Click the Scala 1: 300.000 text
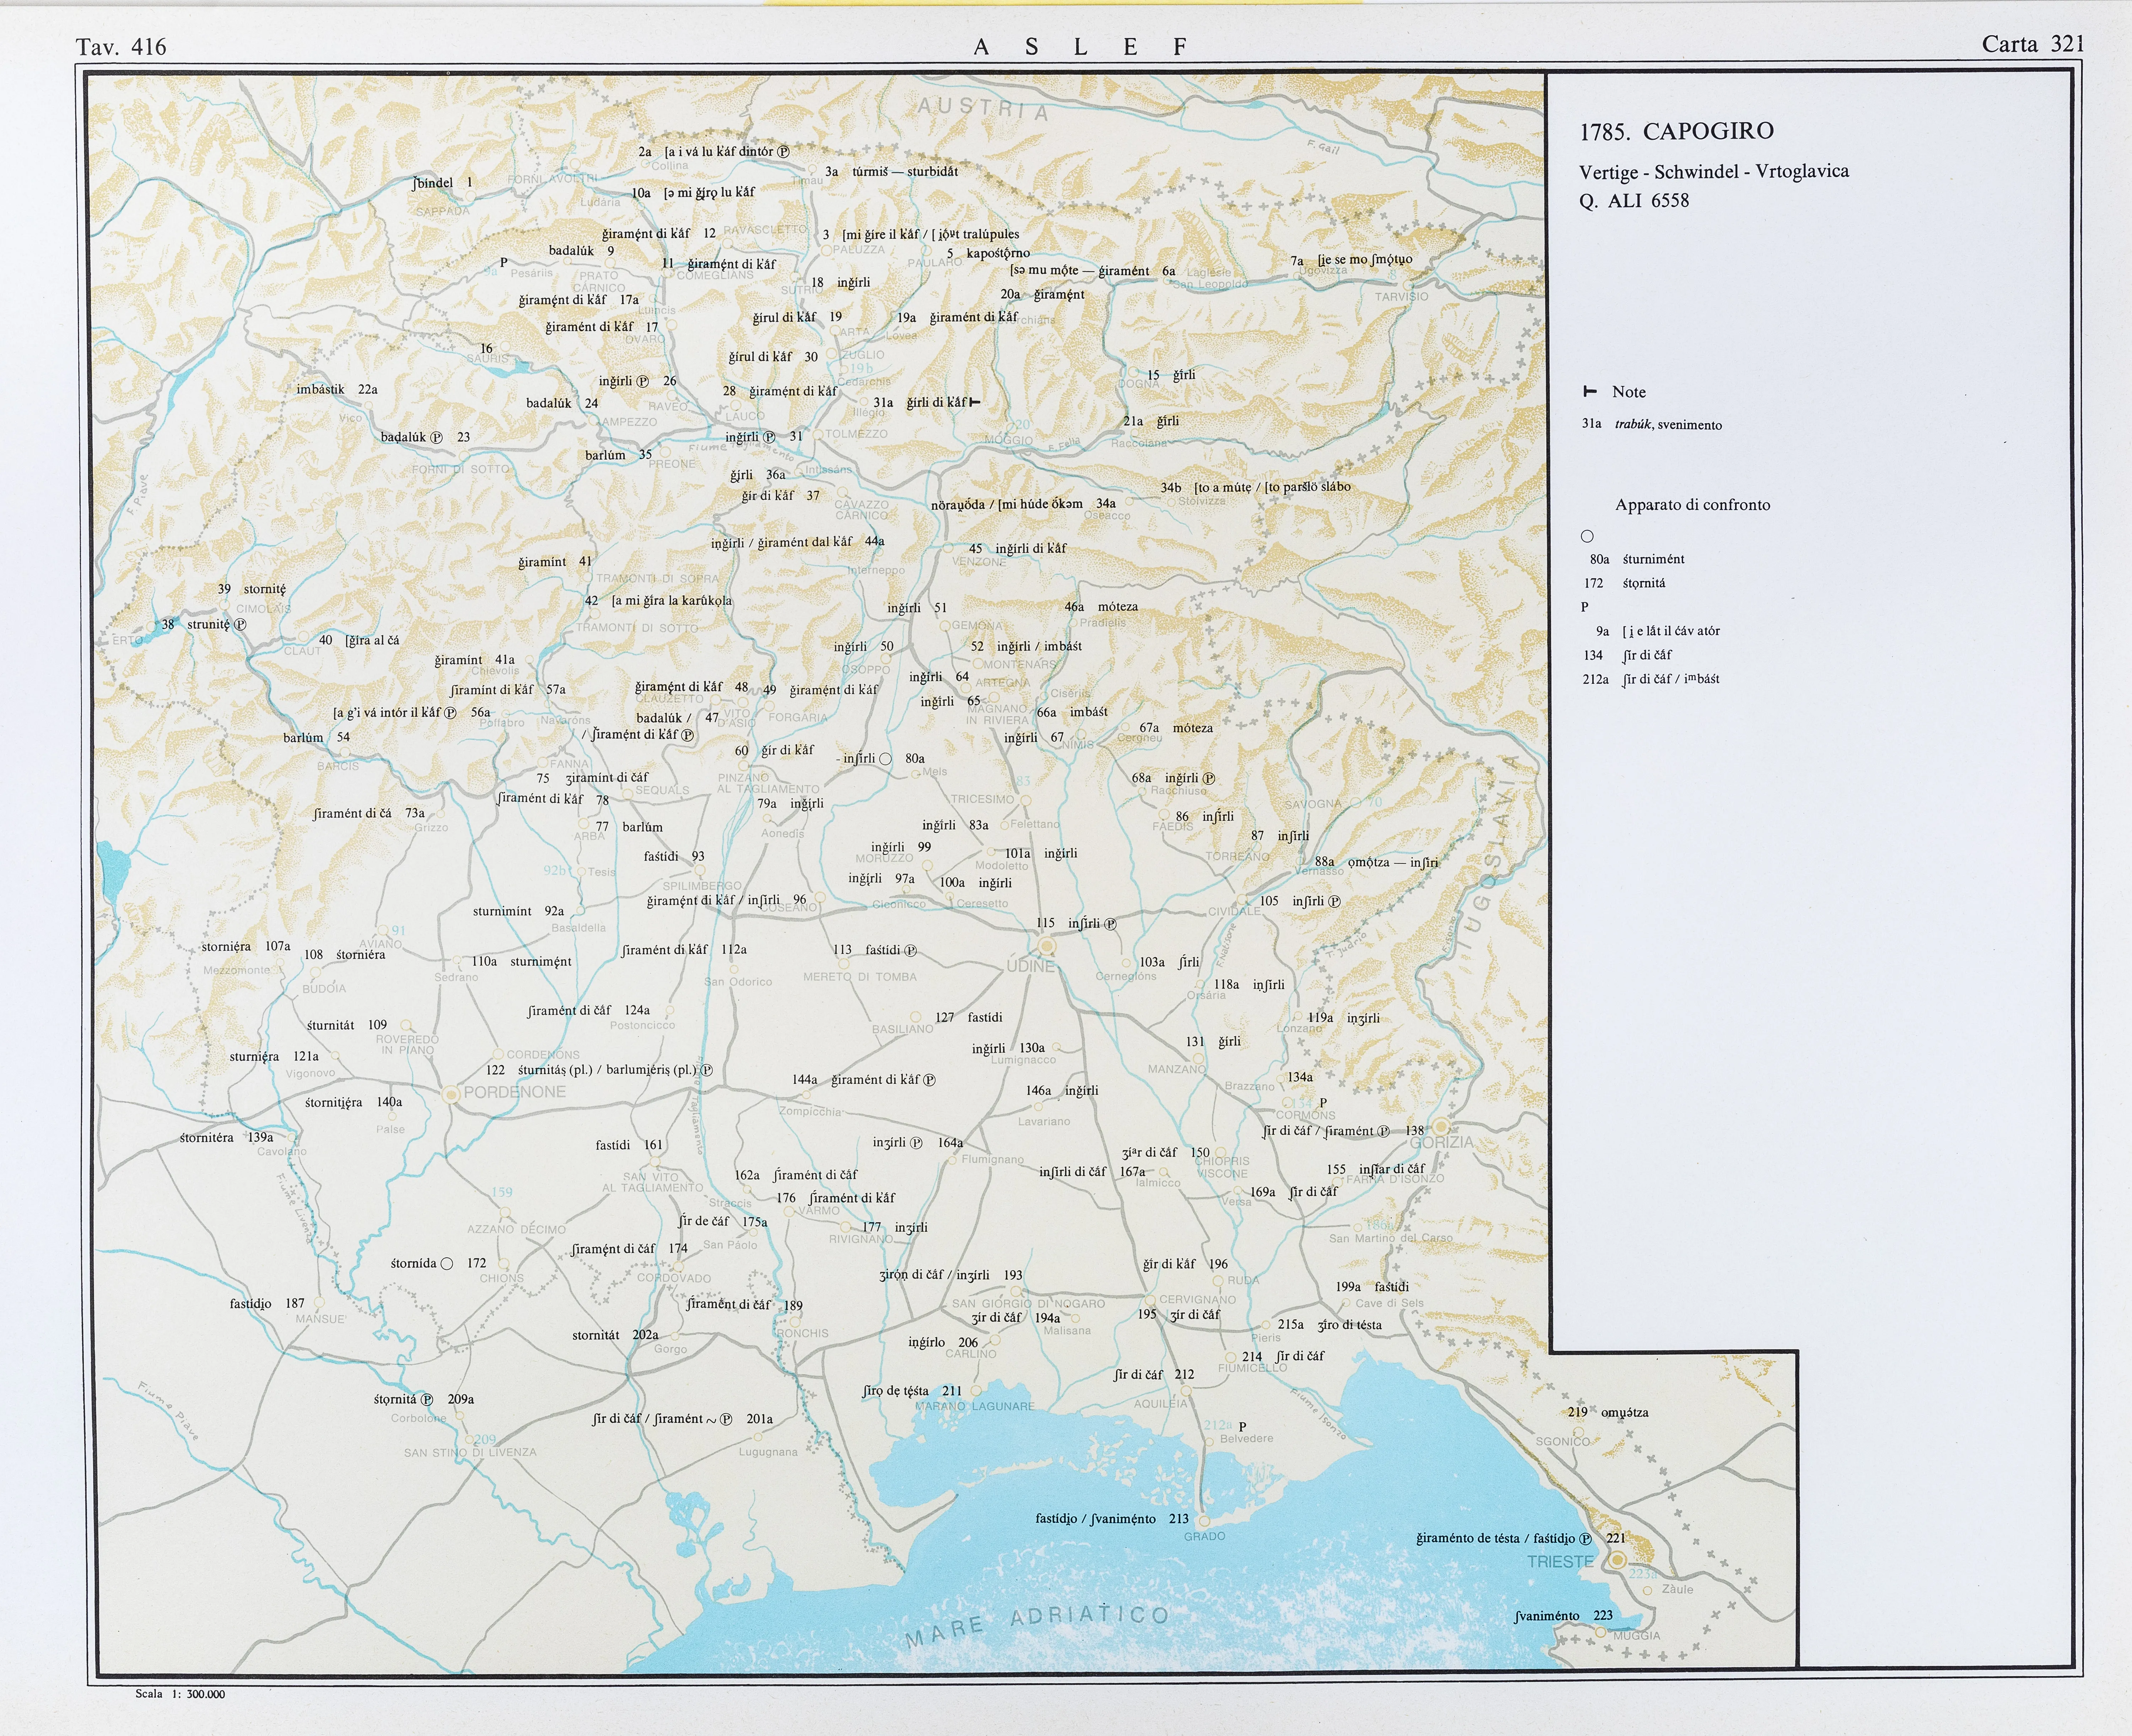 (x=180, y=1694)
